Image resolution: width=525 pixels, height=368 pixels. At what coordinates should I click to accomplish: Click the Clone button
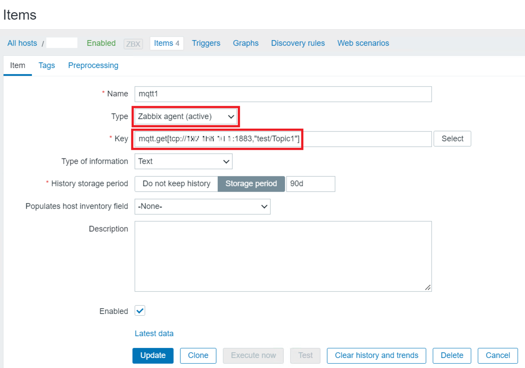pyautogui.click(x=198, y=355)
